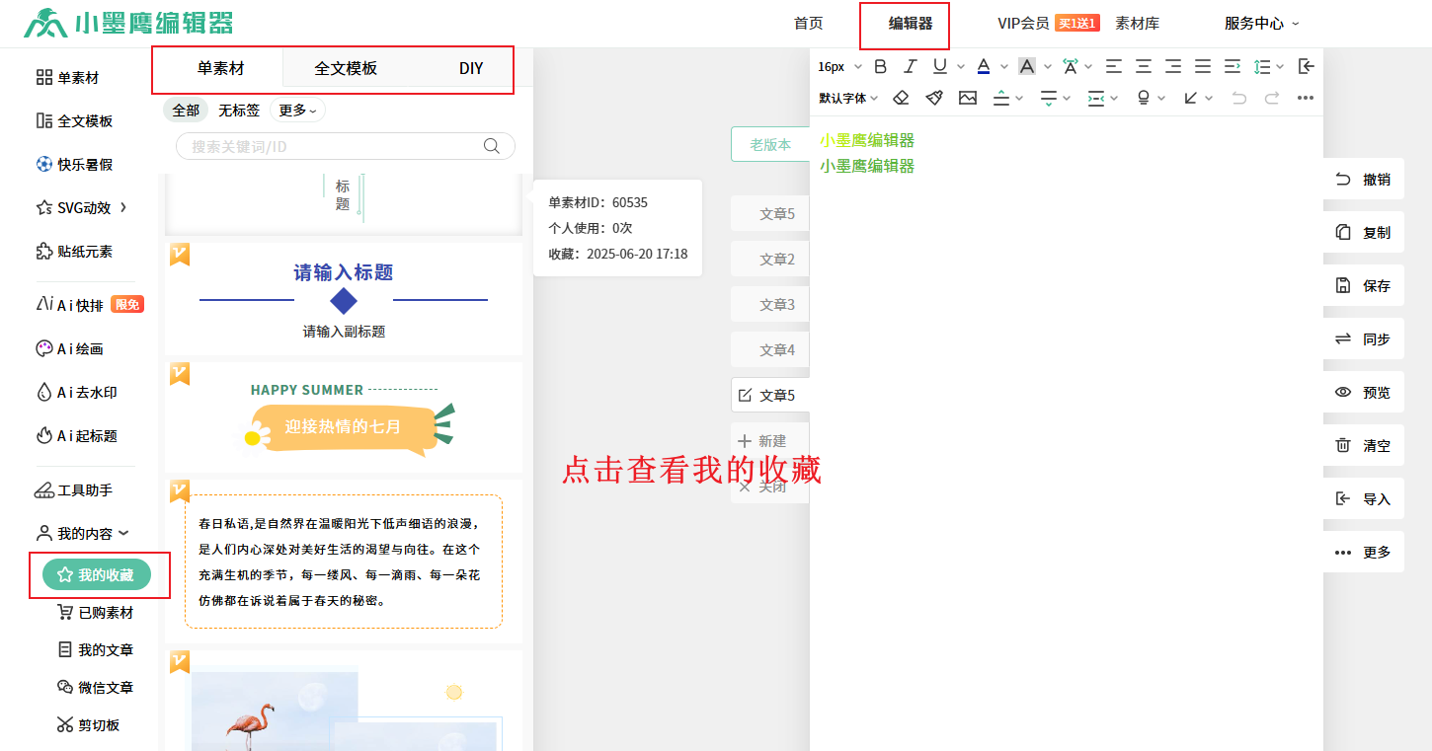Viewport: 1432px width, 751px height.
Task: Select the 迎接热情的七月 template card
Action: [x=343, y=416]
